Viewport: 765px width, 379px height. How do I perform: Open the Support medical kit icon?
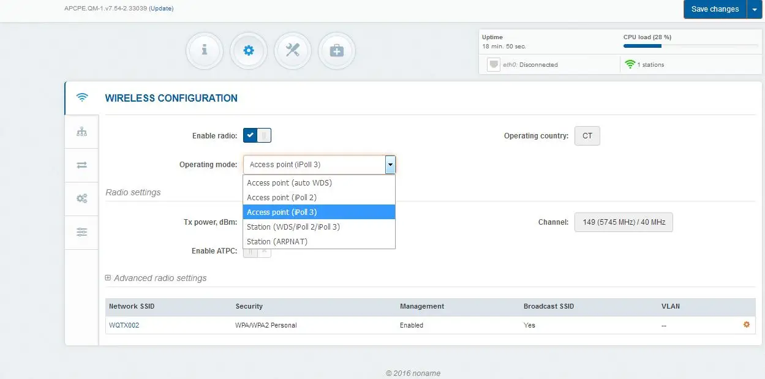pyautogui.click(x=337, y=51)
